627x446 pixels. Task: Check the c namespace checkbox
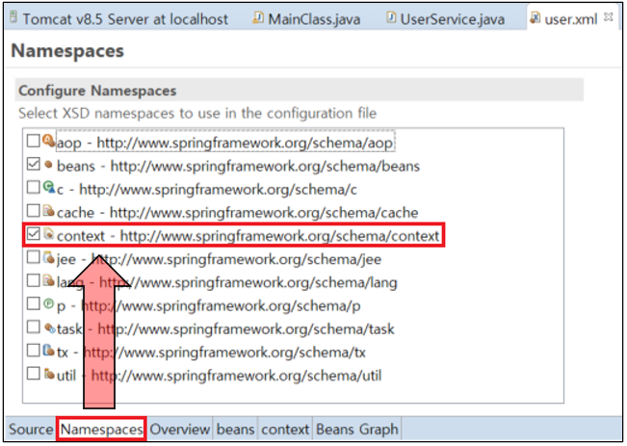click(33, 187)
